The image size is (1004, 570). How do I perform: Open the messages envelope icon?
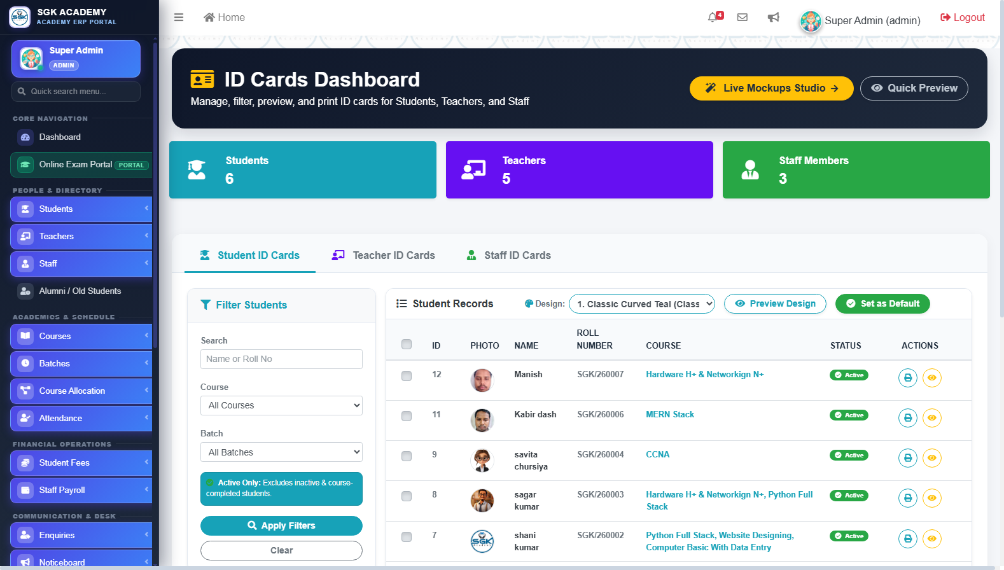[x=742, y=17]
